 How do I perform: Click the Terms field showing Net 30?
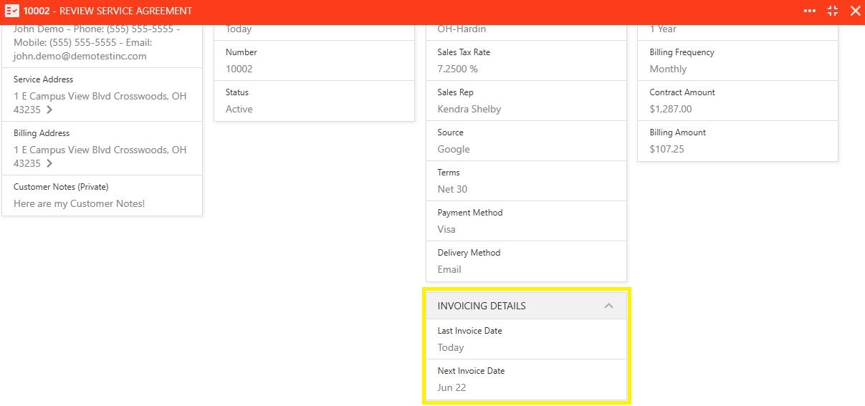[x=527, y=181]
